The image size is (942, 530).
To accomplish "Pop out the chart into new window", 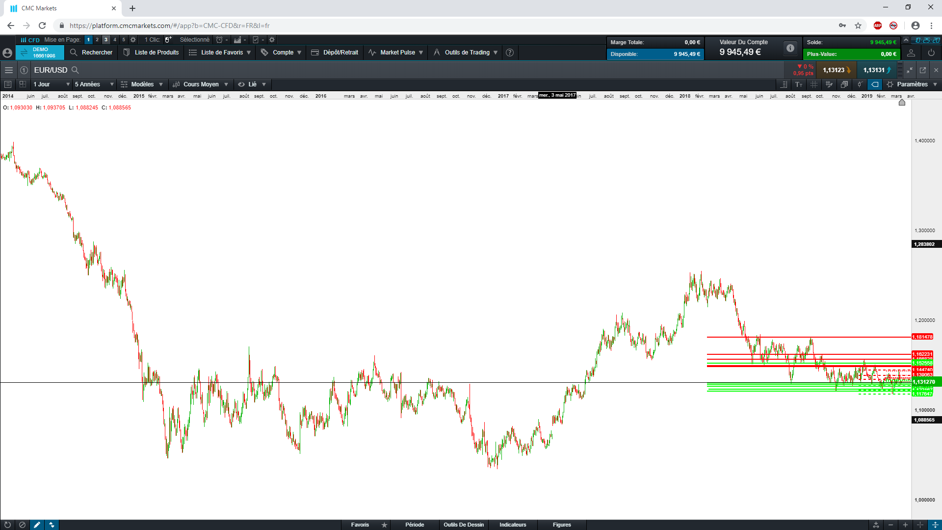I will pyautogui.click(x=923, y=70).
